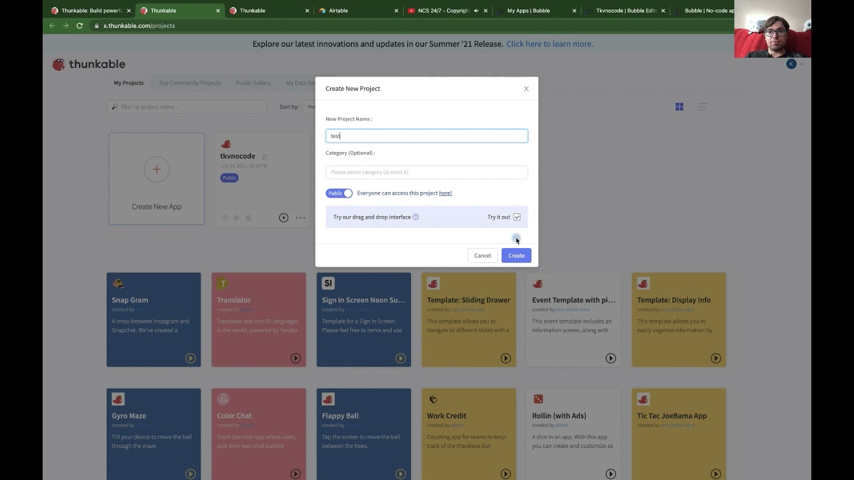Viewport: 854px width, 480px height.
Task: Open the K user avatar
Action: click(x=791, y=64)
